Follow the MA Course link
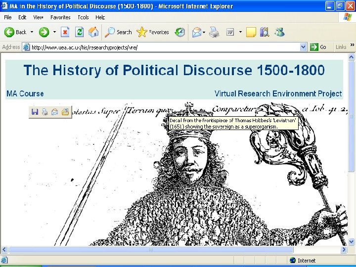This screenshot has height=267, width=356. click(x=25, y=93)
